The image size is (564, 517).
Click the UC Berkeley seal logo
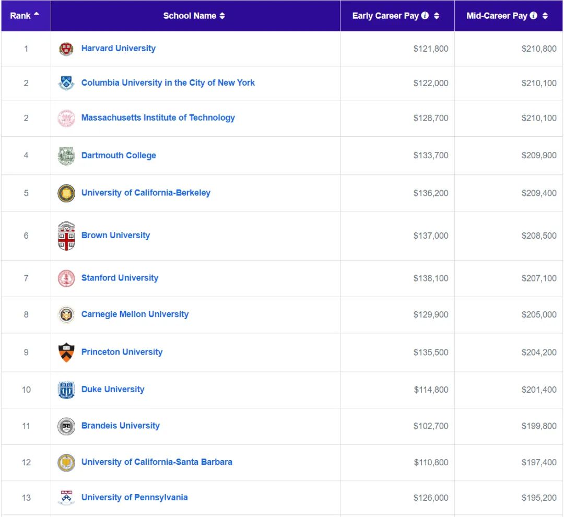[x=66, y=193]
